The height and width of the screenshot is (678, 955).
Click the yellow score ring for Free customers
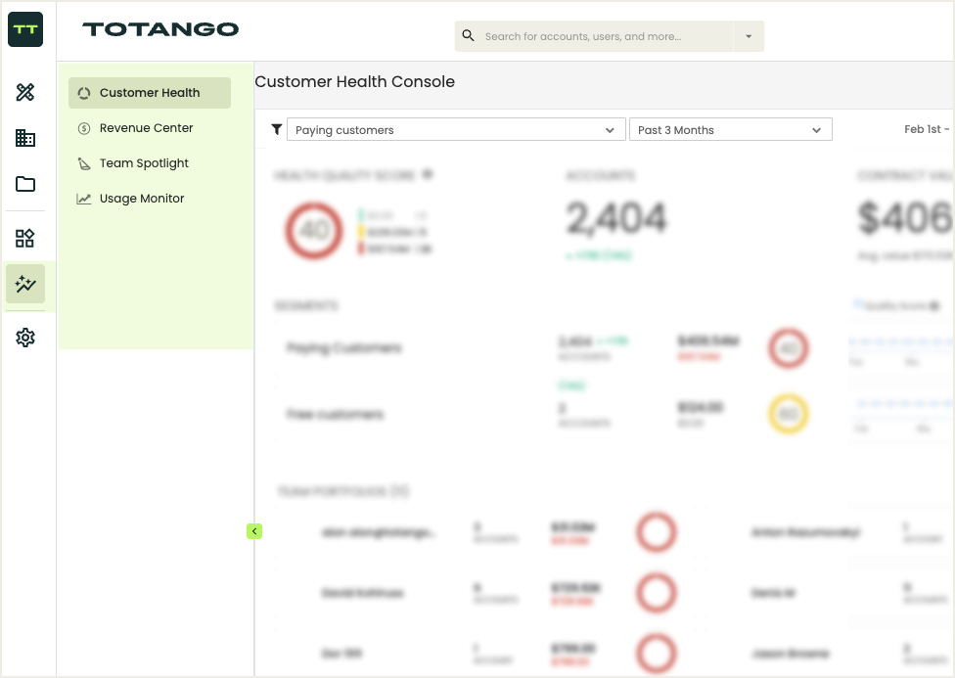coord(789,414)
